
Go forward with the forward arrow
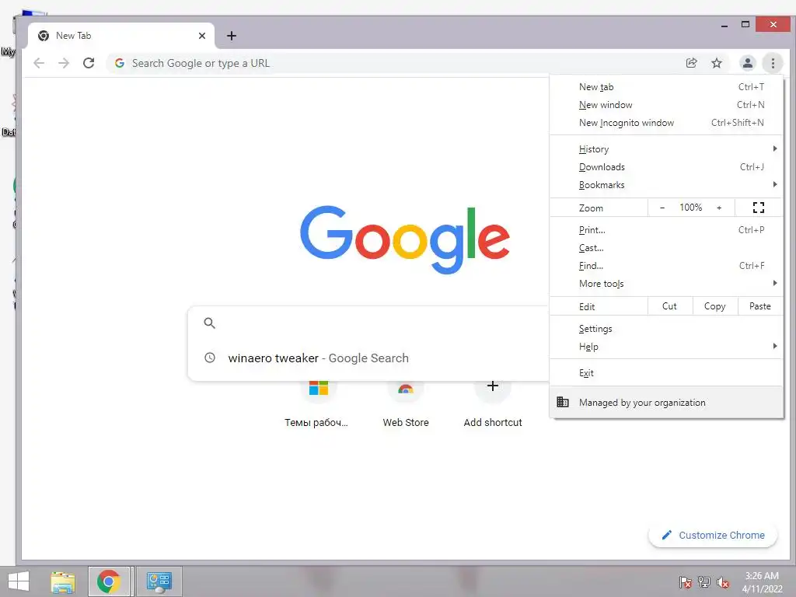[64, 63]
